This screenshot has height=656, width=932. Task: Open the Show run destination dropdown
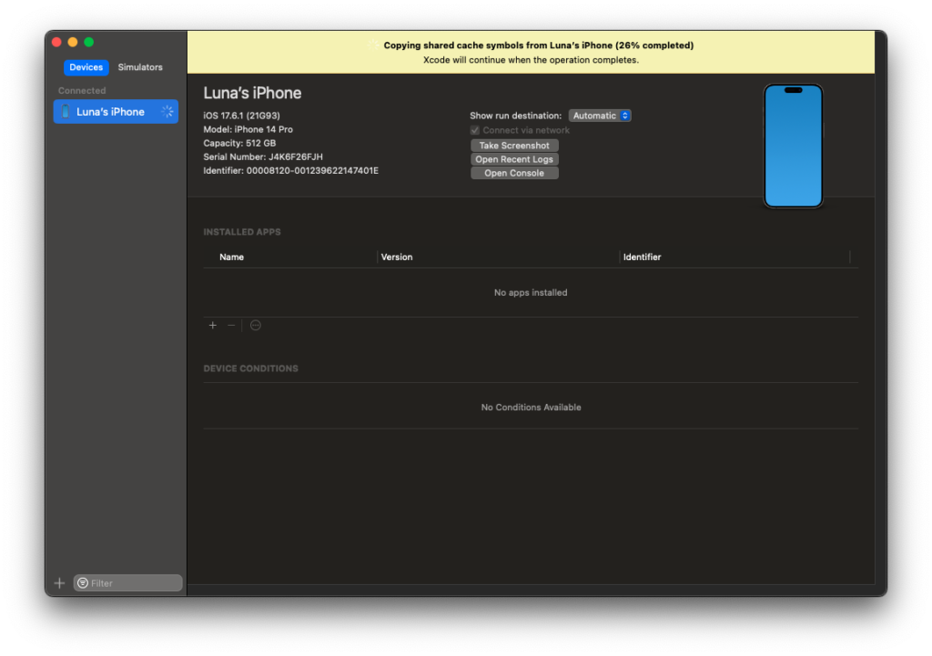tap(600, 116)
